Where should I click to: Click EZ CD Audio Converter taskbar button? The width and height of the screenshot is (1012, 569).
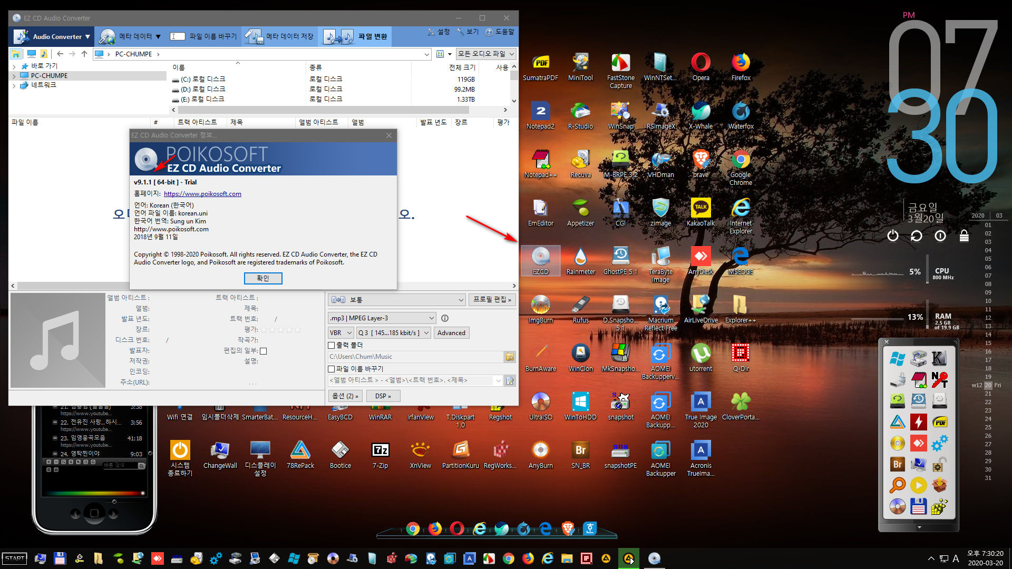(x=654, y=558)
